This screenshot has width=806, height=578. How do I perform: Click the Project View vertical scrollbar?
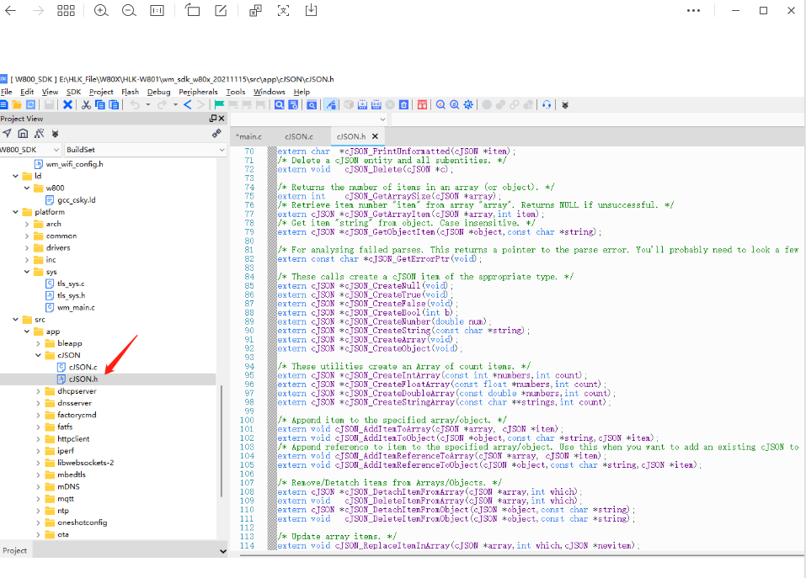click(x=222, y=441)
